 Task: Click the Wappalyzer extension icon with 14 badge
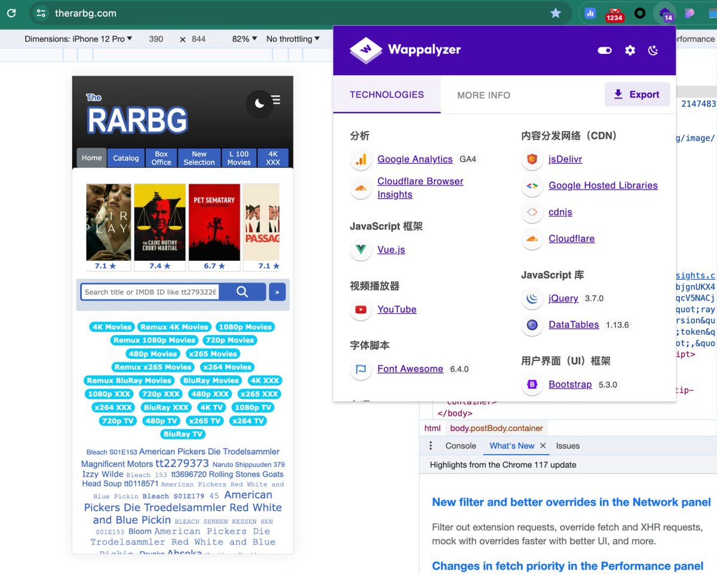click(x=664, y=13)
